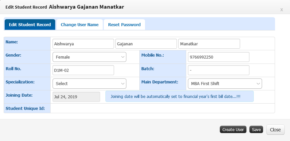290x141 pixels.
Task: Close dialog with the x icon
Action: pyautogui.click(x=281, y=10)
